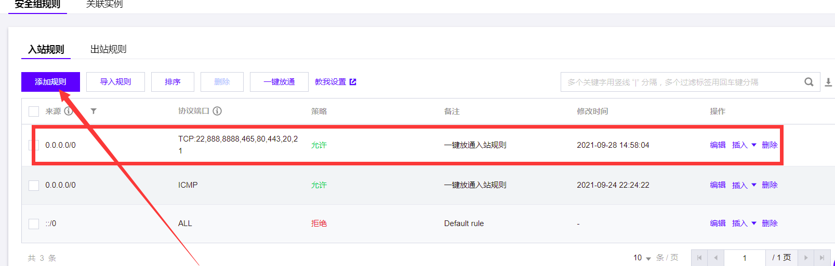Click info icon next to 来源

[x=69, y=111]
